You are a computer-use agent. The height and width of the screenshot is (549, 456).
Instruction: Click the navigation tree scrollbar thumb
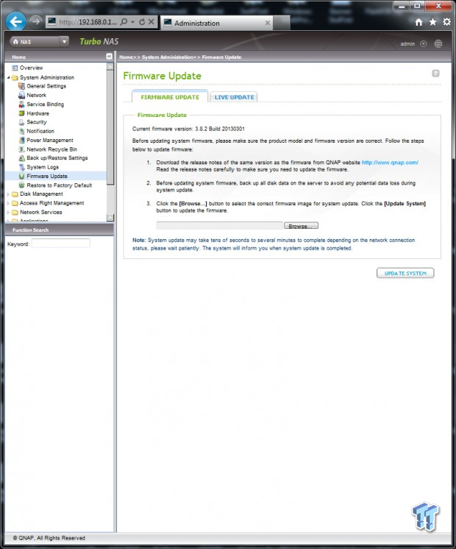pos(110,127)
